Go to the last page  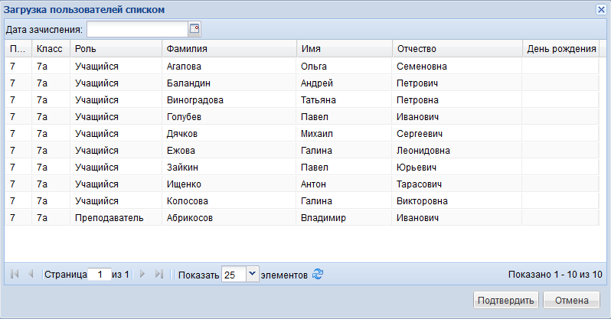158,274
